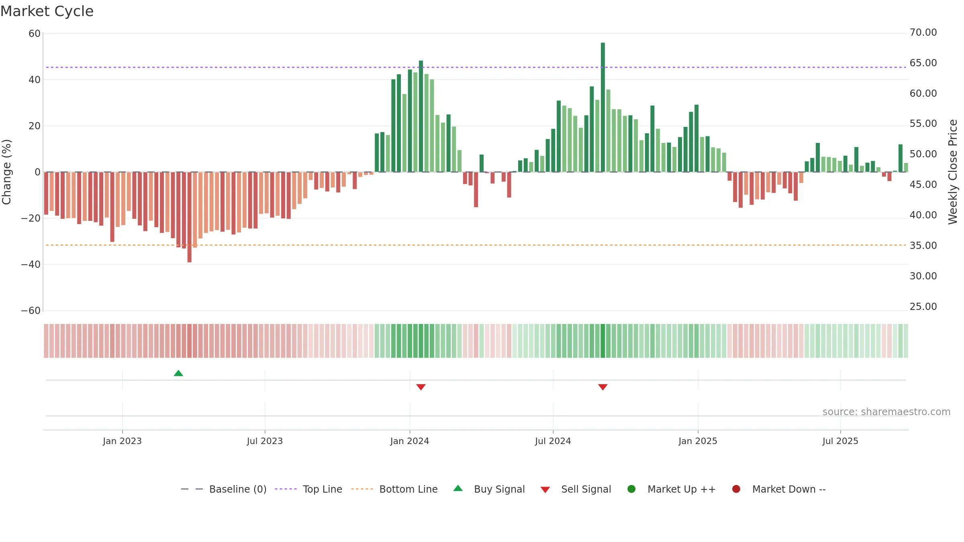Toggle the Bottom Line legend entry
Screen dimensions: 964x542
394,489
